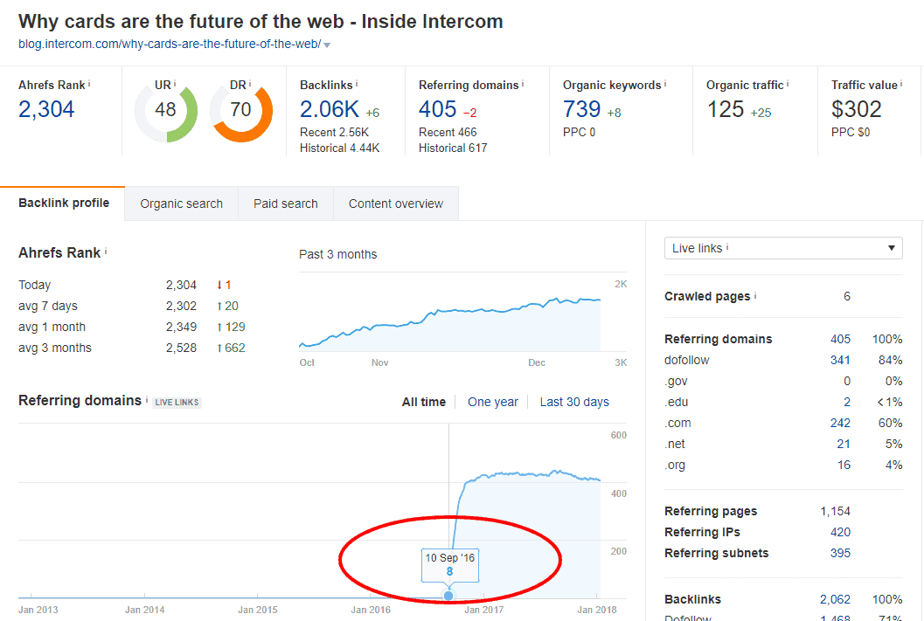Click the Referring pages count 1,154

pyautogui.click(x=835, y=512)
